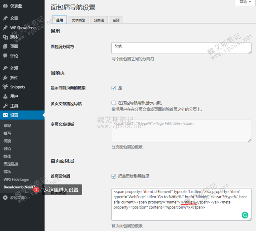This screenshot has width=256, height=231.
Task: Click the 评论 comments bubble icon
Action: [x=5, y=56]
